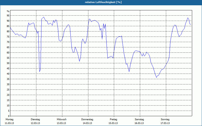Viewport: 202px width, 126px height.
Task: Click the date '15.03.13'
Action: point(113,123)
